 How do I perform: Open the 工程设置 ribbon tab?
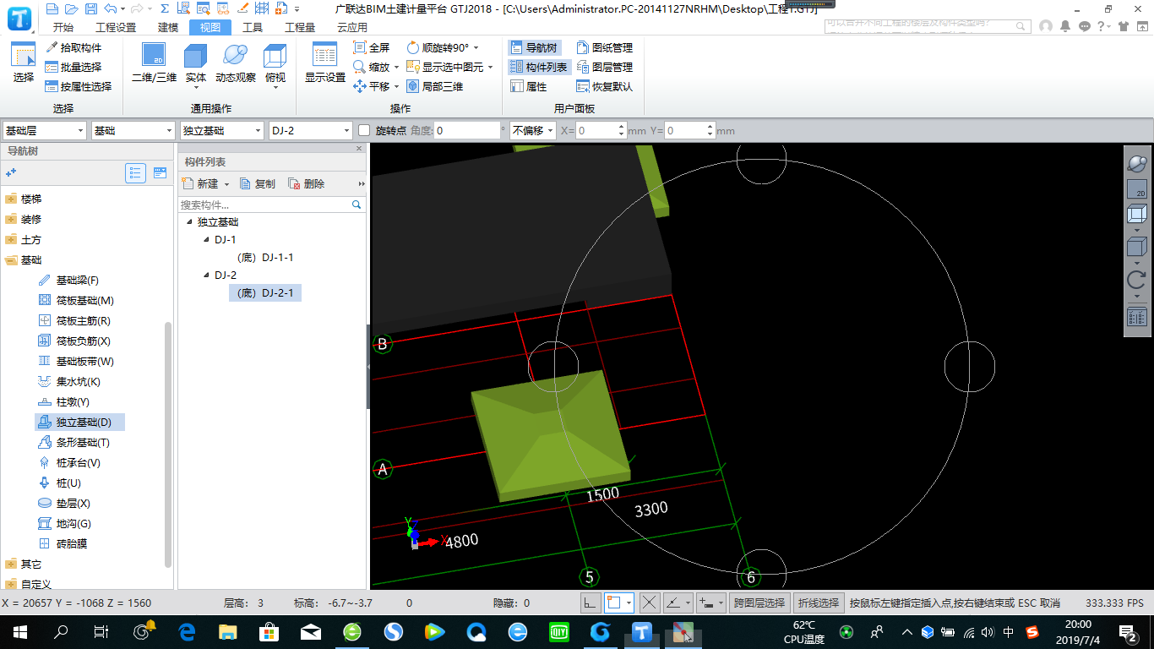[x=116, y=27]
